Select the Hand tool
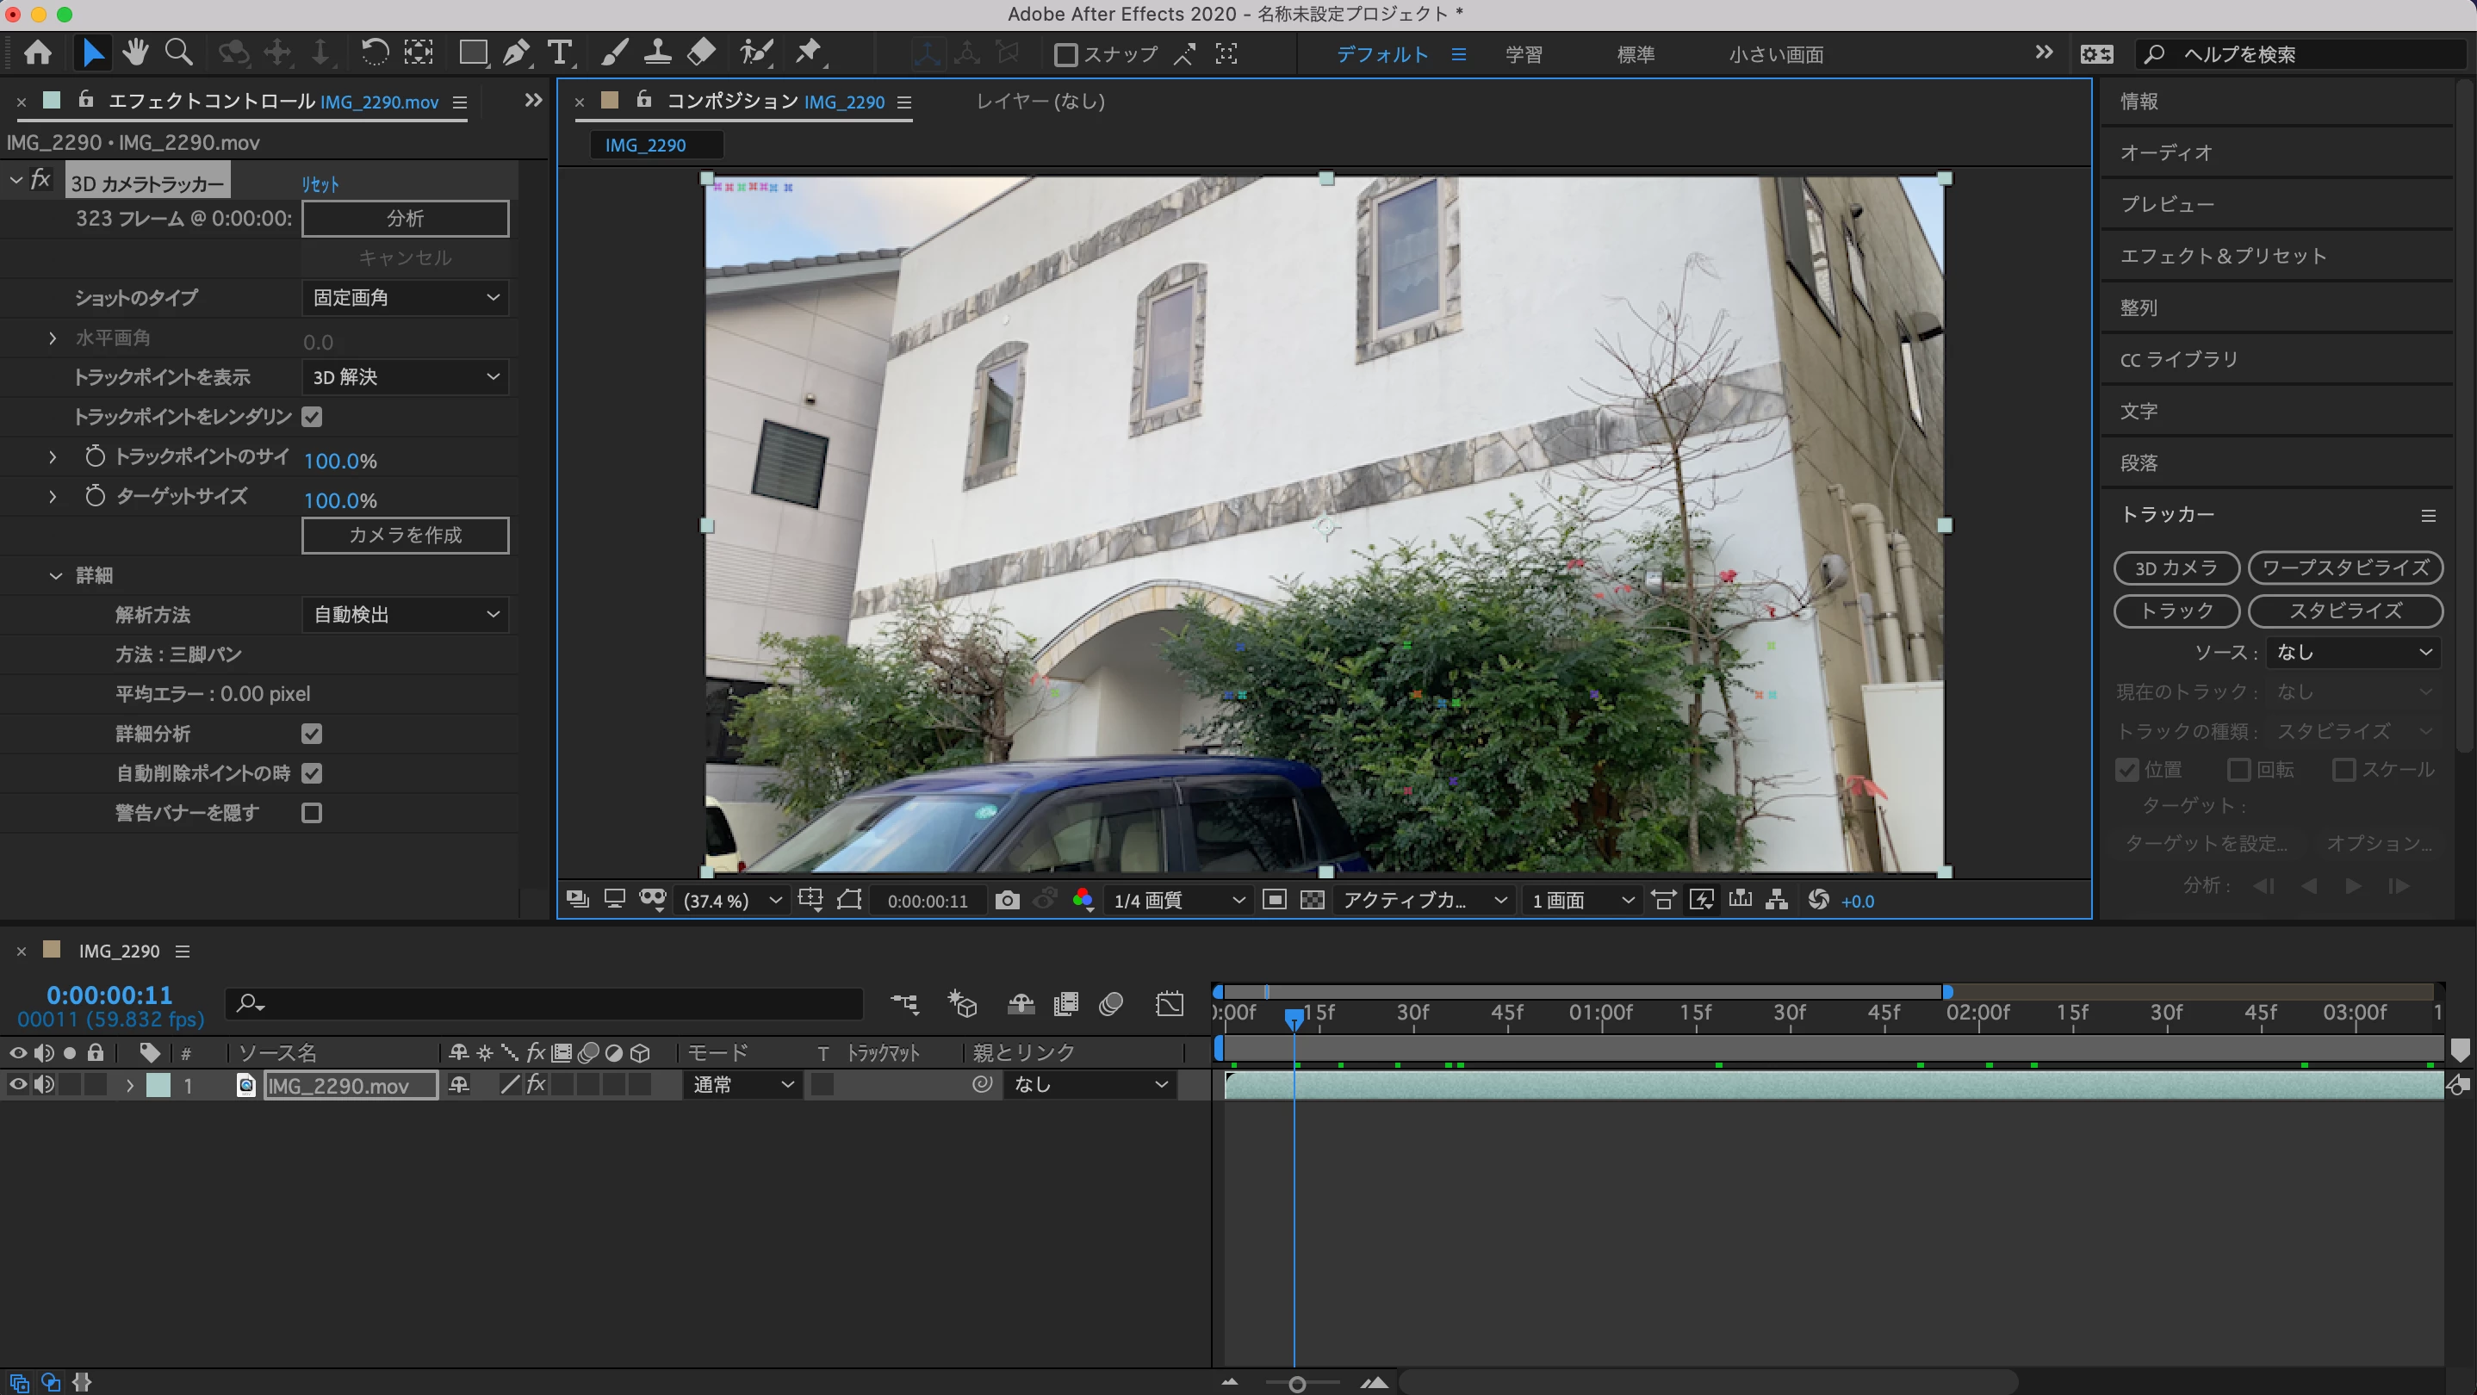 135,52
